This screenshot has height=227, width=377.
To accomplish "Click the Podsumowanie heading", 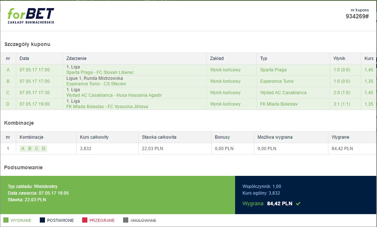I will click(x=23, y=167).
